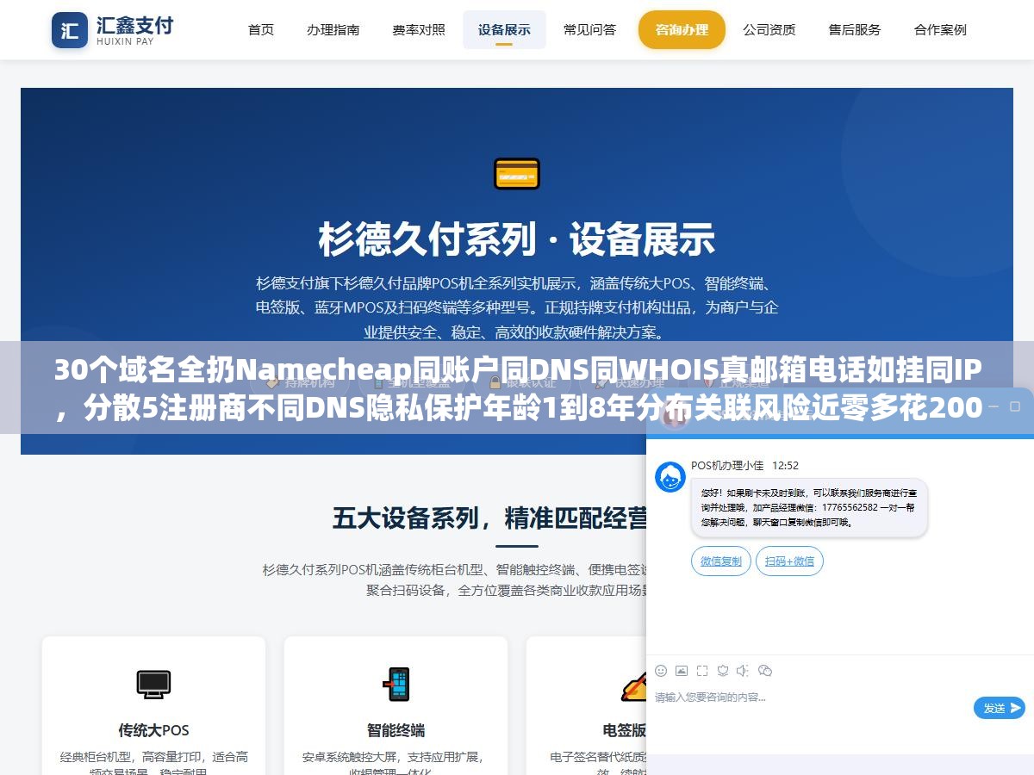Click the 咨询办理 button
1034x775 pixels.
pyautogui.click(x=682, y=30)
